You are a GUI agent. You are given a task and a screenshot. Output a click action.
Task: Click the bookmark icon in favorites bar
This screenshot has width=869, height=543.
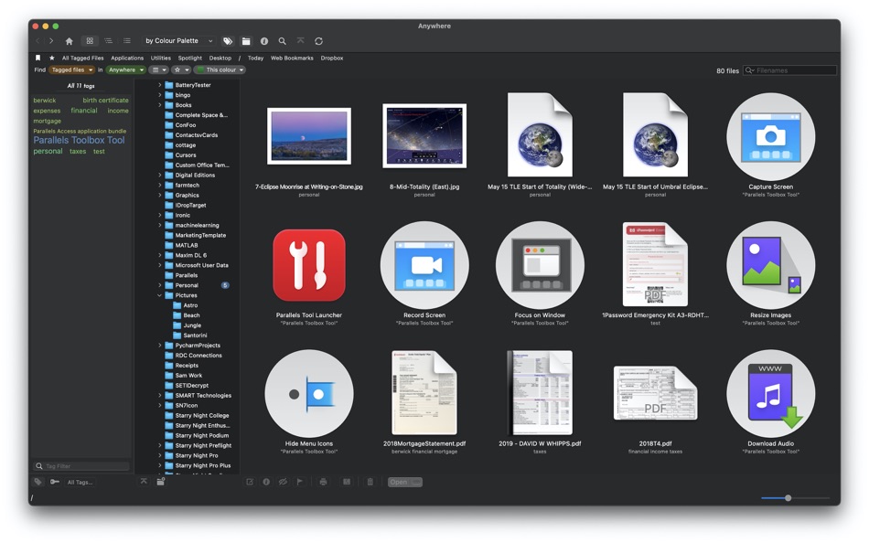[x=38, y=58]
